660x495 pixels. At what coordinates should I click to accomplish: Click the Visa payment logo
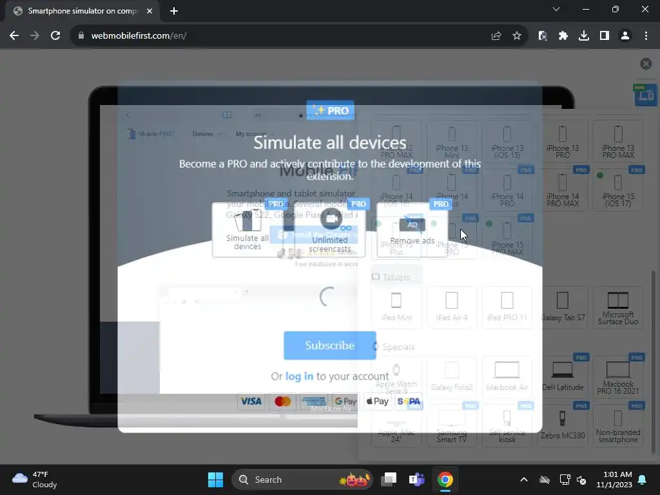[x=251, y=402]
